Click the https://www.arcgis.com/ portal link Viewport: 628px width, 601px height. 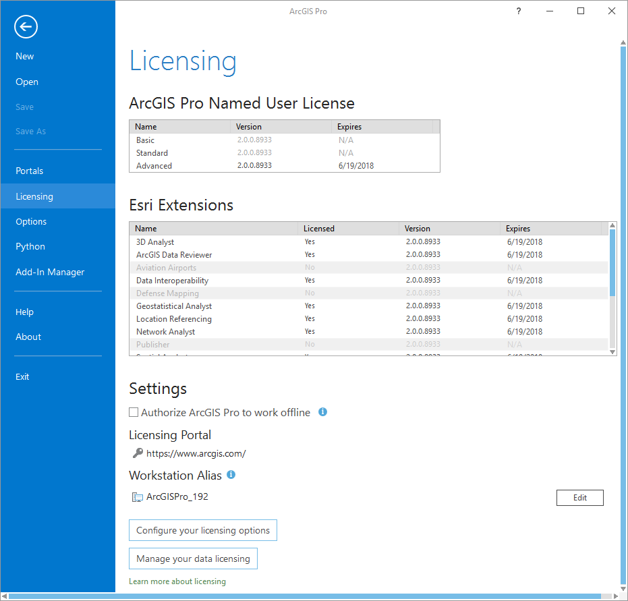[x=196, y=454]
